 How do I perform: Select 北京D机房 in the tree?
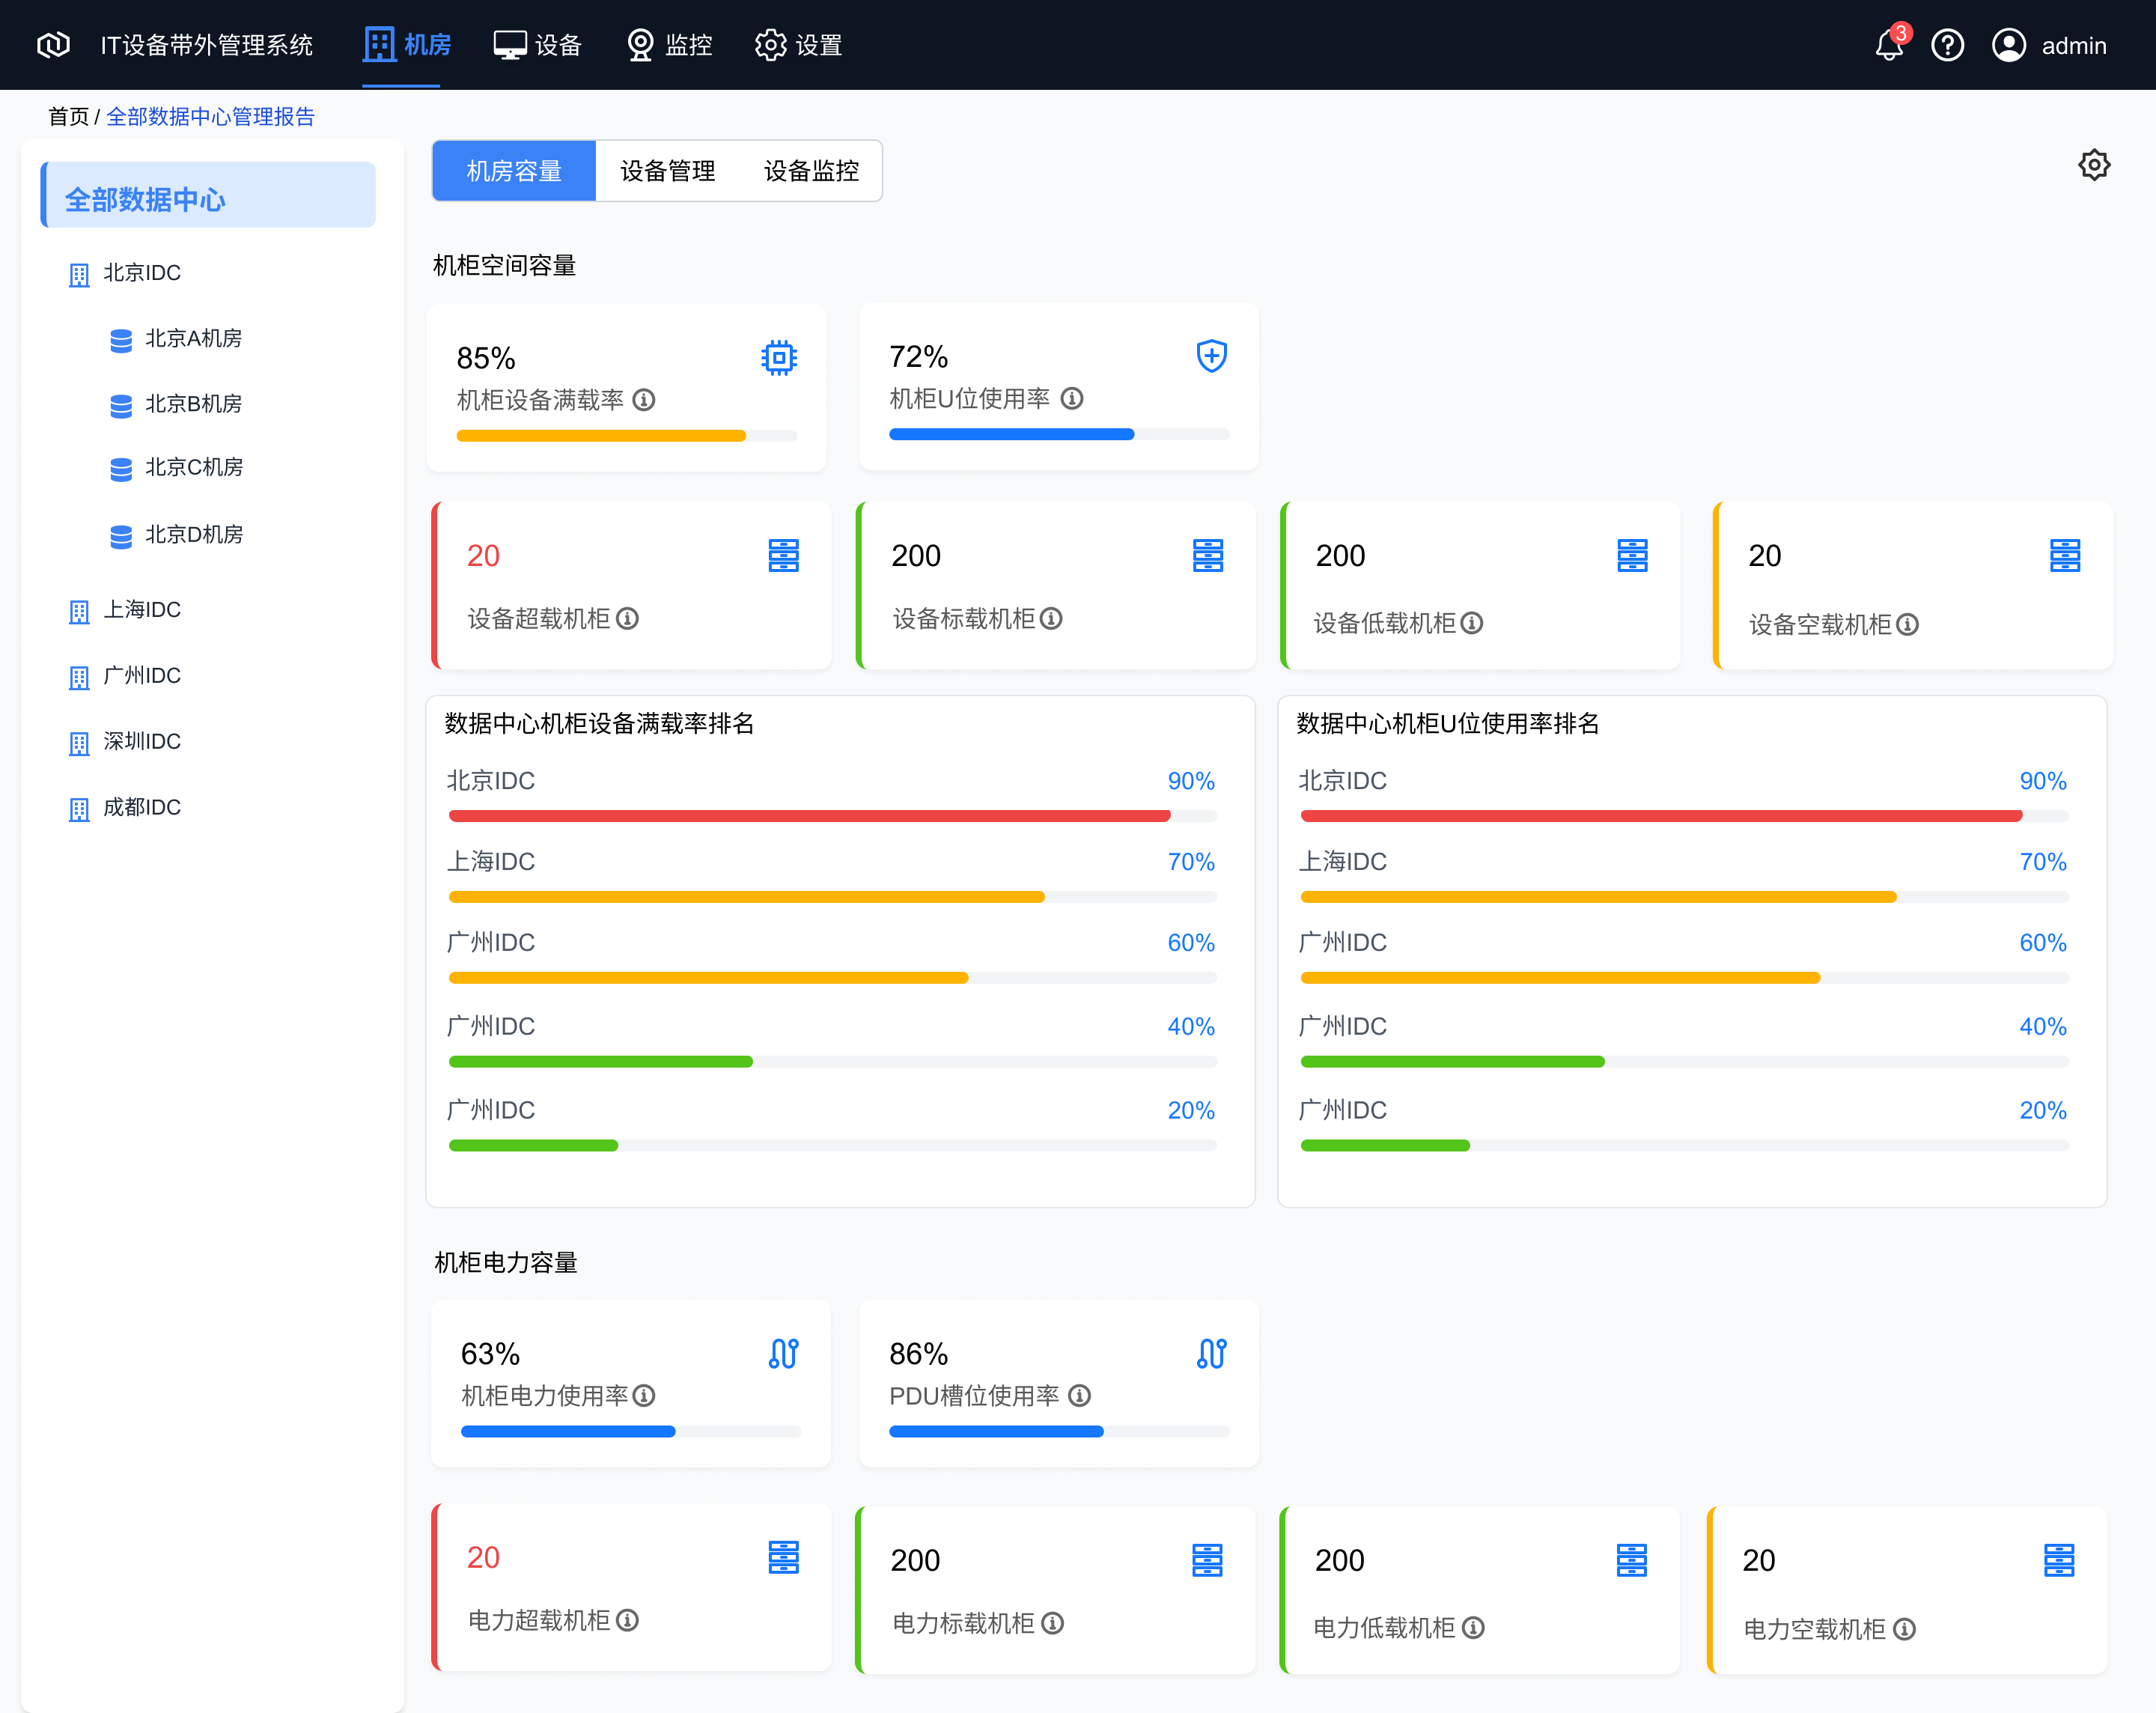(176, 535)
